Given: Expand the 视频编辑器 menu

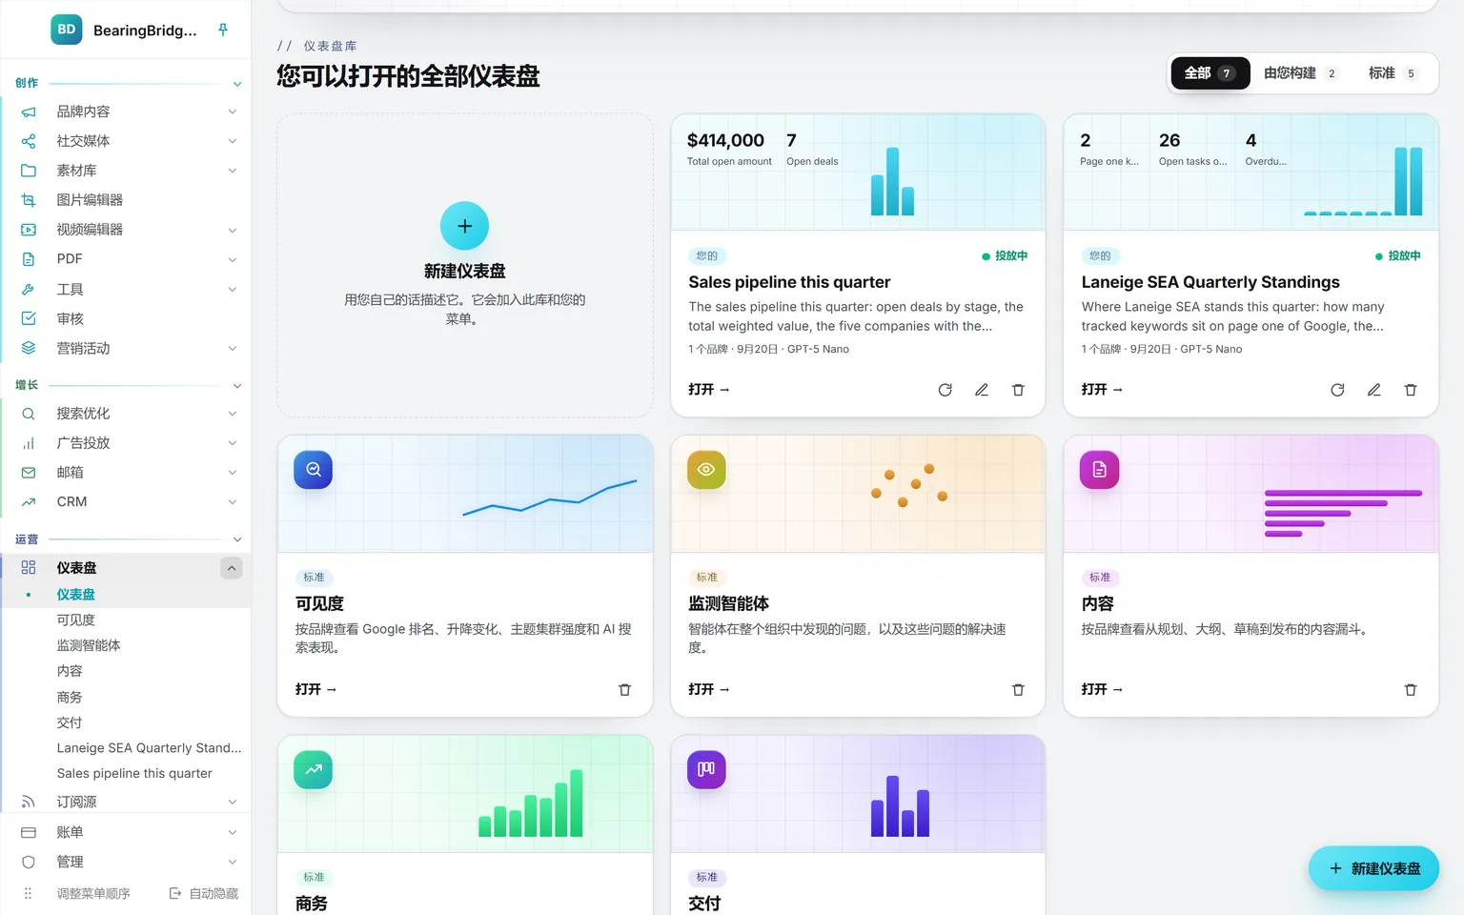Looking at the screenshot, I should [233, 230].
